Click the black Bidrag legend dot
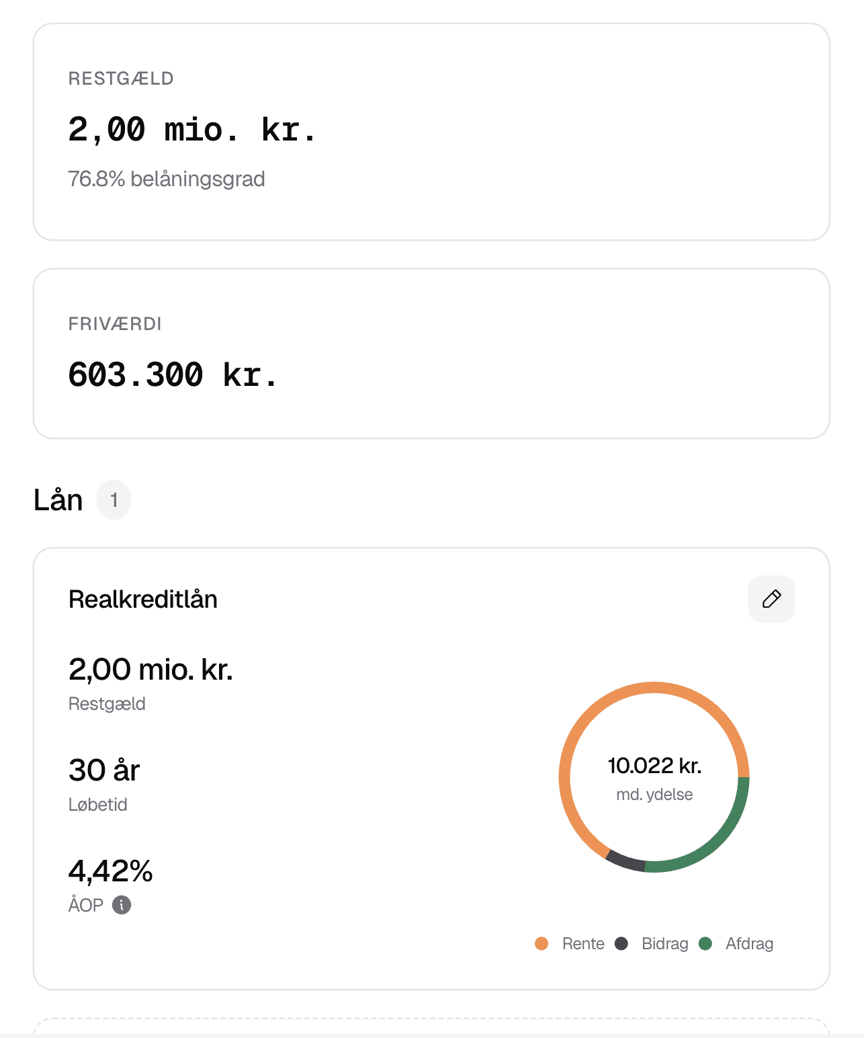Screen dimensions: 864x1038 pyautogui.click(x=621, y=943)
